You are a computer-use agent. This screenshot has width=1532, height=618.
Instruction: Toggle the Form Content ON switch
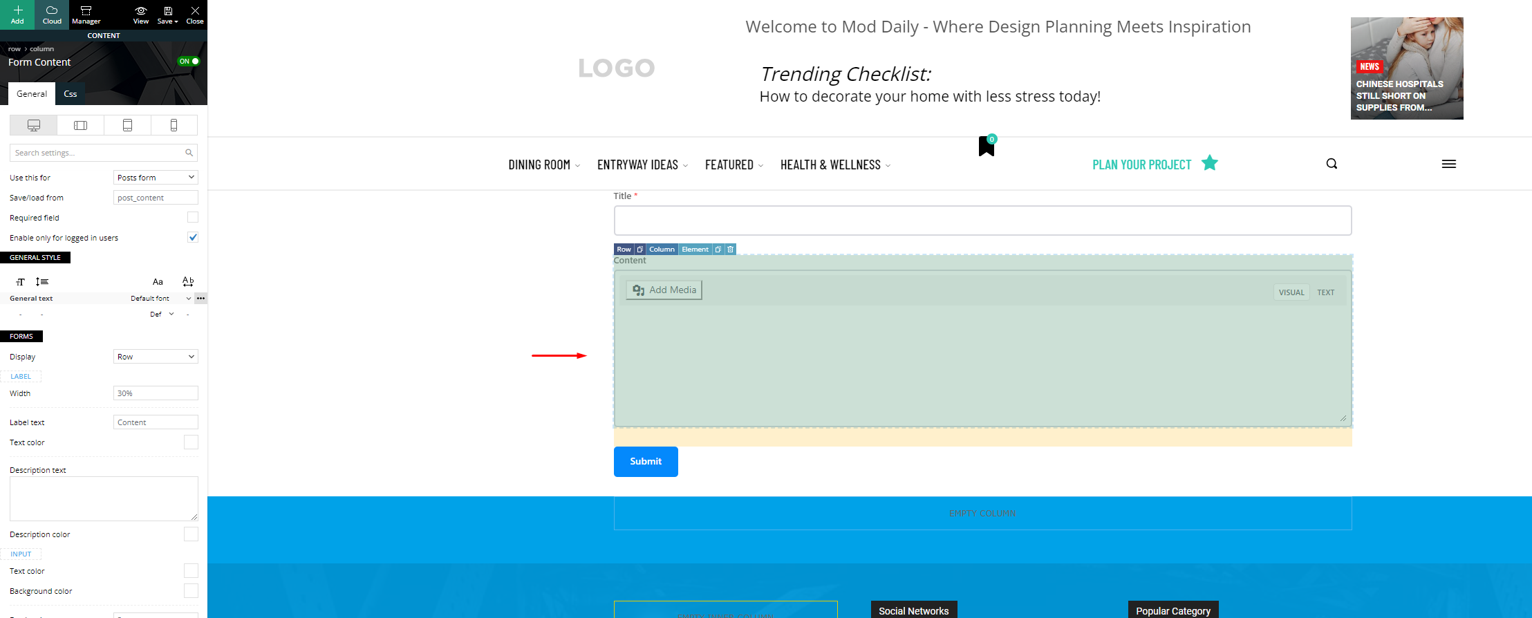(189, 62)
